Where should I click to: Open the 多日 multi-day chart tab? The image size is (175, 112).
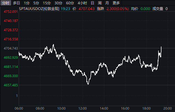click(17, 3)
